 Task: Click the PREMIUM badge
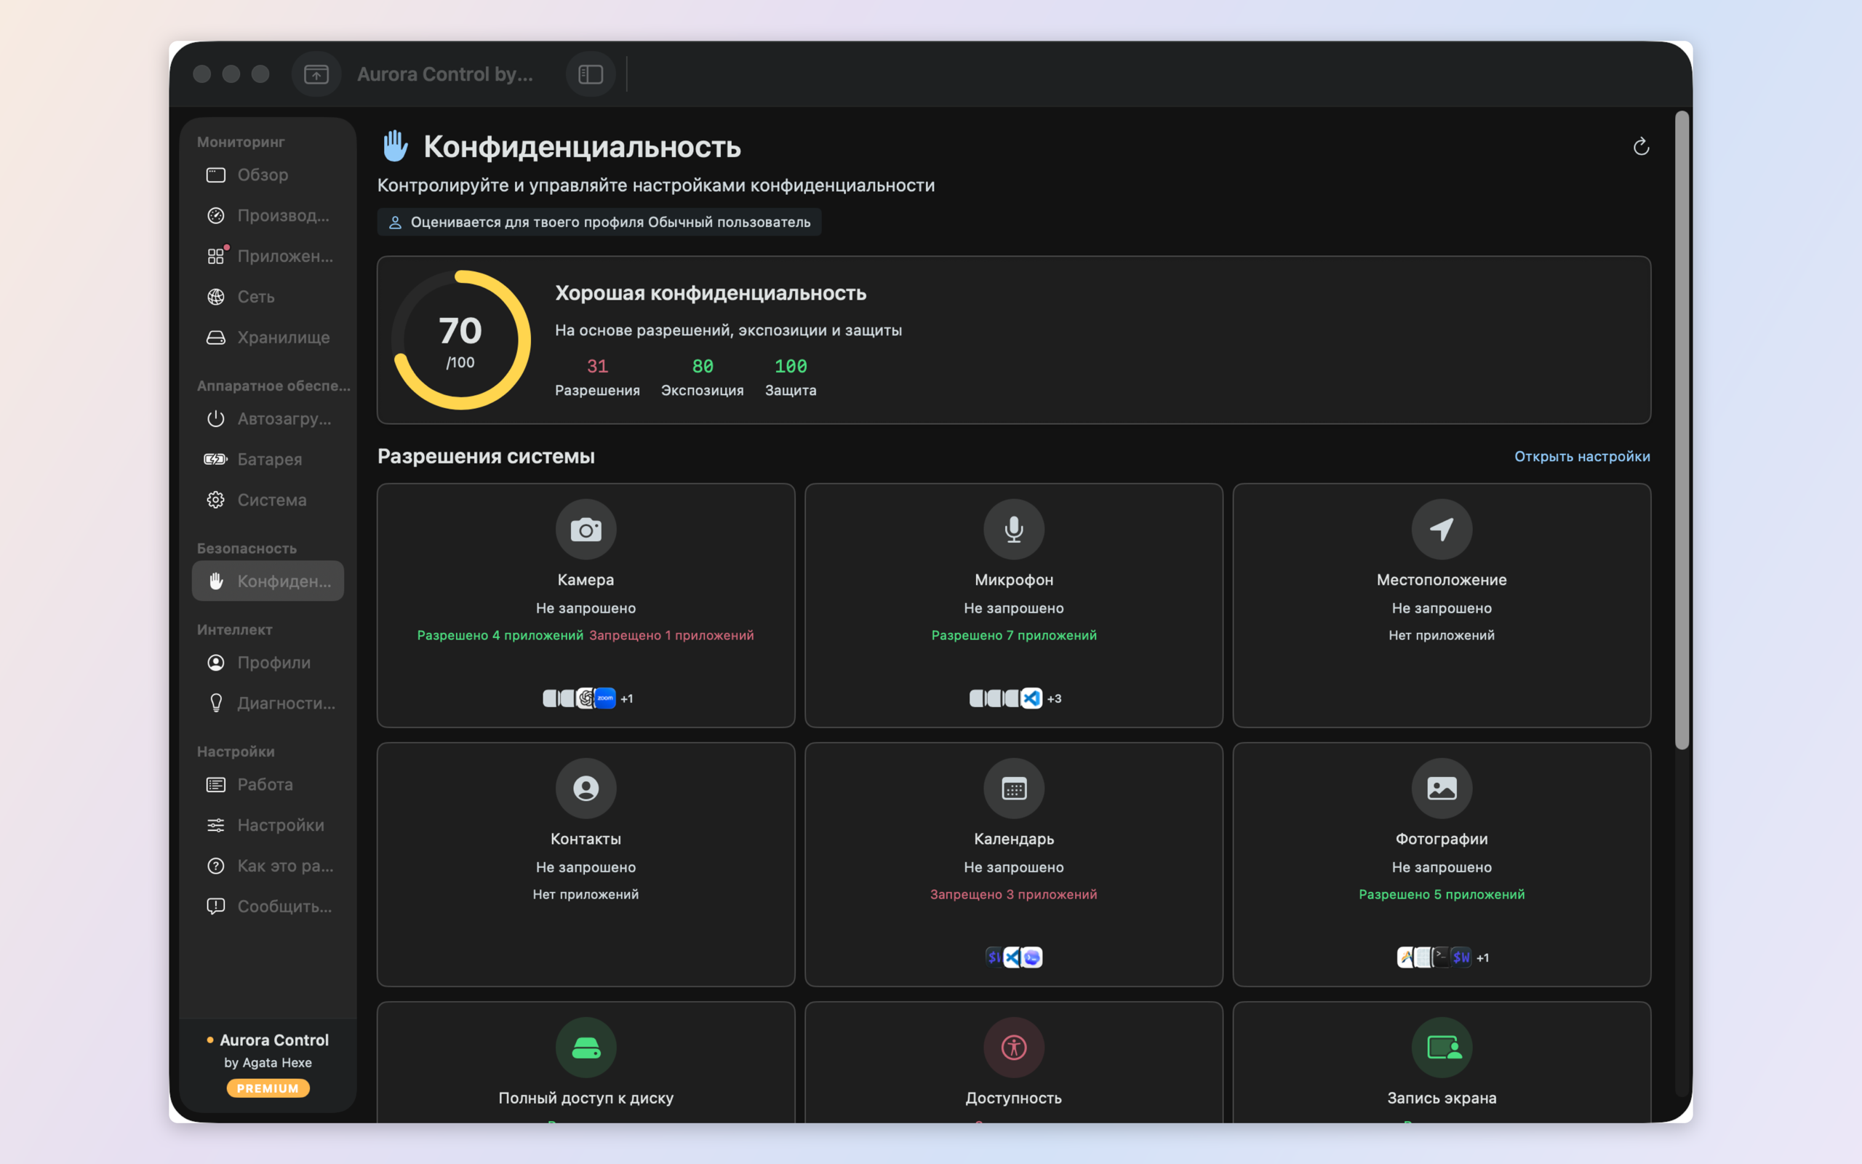268,1088
